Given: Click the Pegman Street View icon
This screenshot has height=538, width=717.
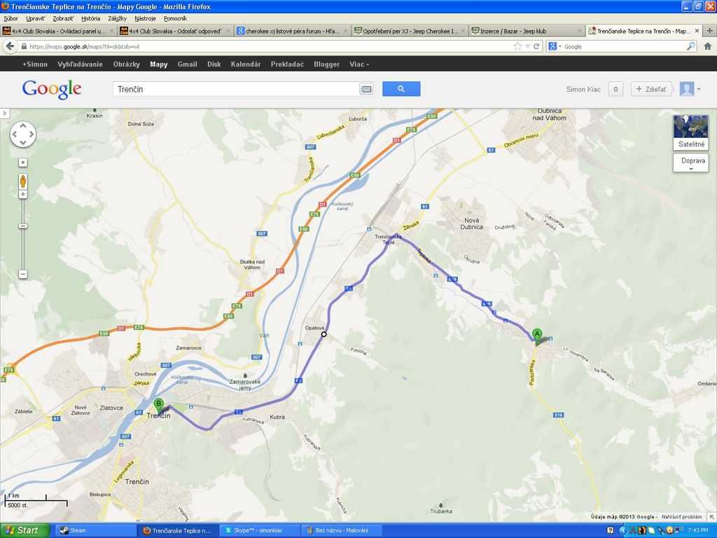Looking at the screenshot, I should [23, 181].
